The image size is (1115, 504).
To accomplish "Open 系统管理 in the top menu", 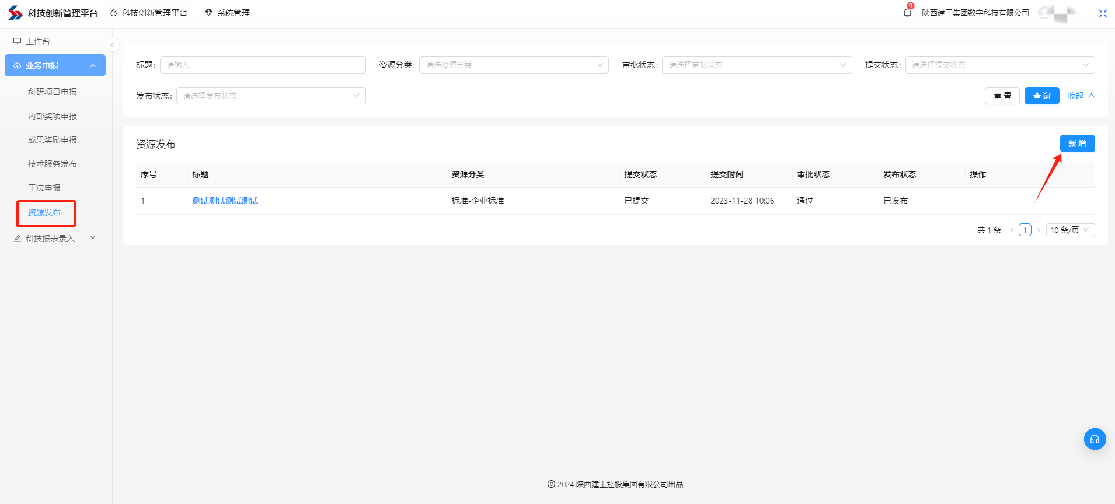I will [x=228, y=13].
